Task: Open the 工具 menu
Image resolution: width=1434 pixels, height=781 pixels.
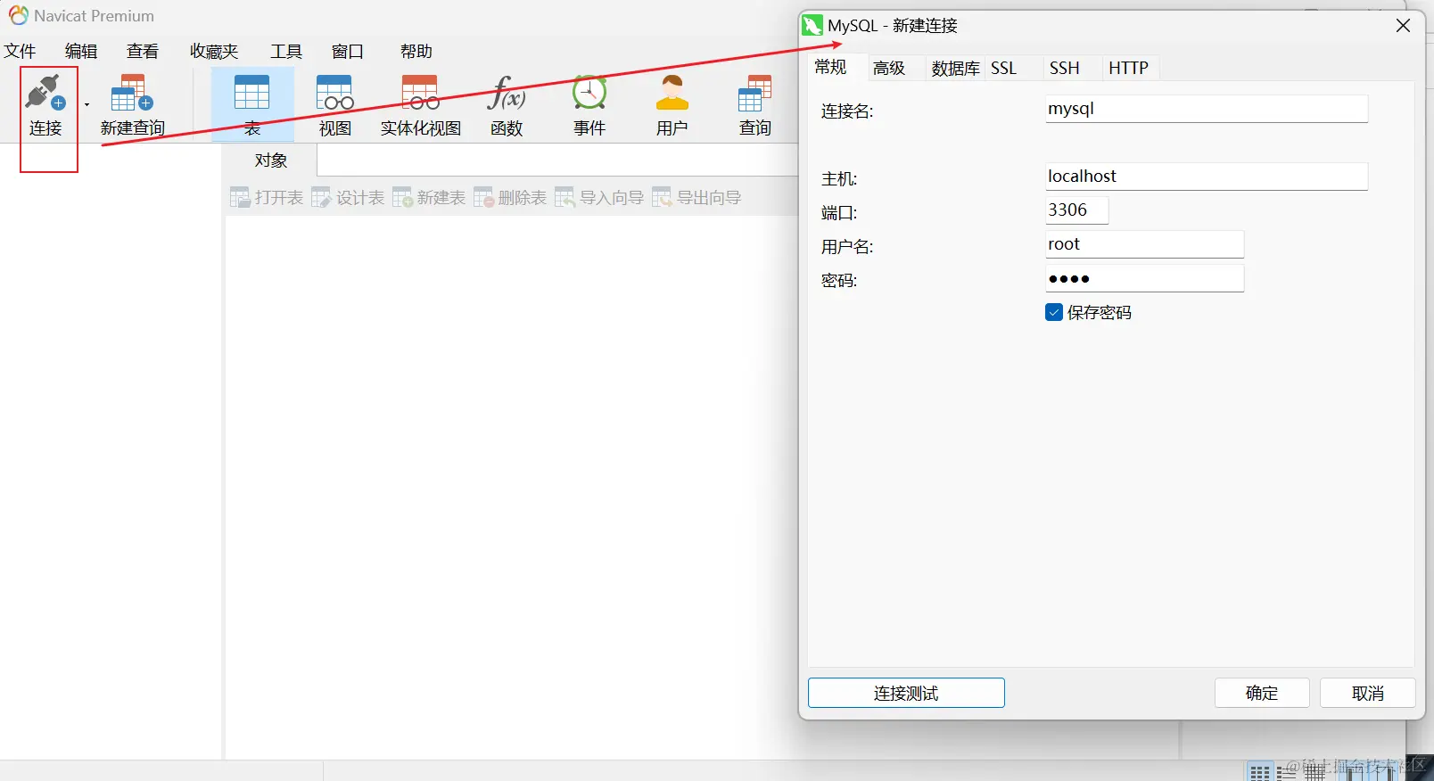Action: (x=286, y=52)
